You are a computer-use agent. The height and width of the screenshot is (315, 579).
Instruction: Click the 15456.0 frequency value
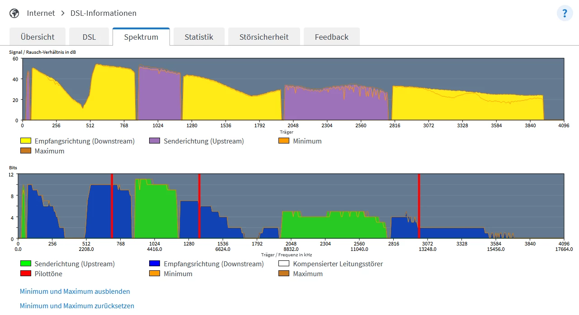pos(496,249)
